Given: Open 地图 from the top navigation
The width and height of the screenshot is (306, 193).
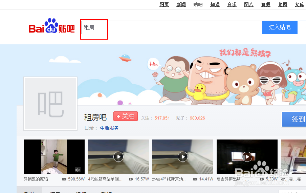Looking at the screenshot, I should pos(283,4).
